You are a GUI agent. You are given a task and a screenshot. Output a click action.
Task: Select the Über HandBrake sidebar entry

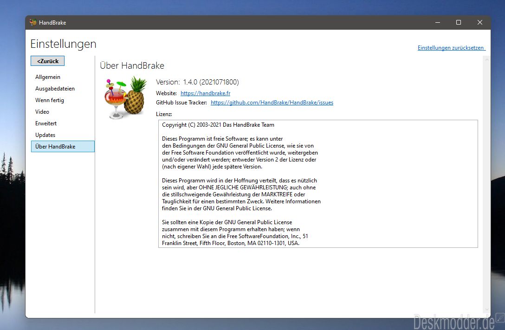pyautogui.click(x=63, y=147)
